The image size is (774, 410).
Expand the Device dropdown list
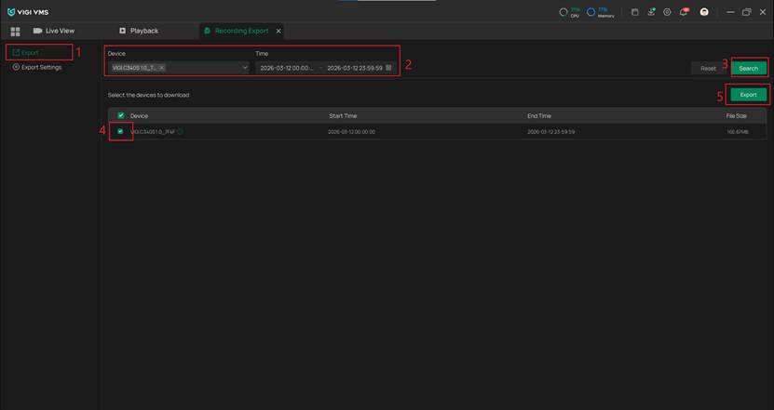(x=244, y=68)
